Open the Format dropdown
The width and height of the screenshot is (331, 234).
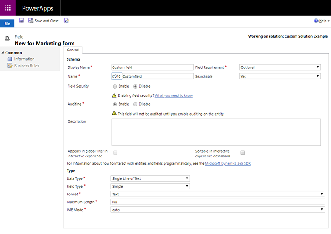217,194
